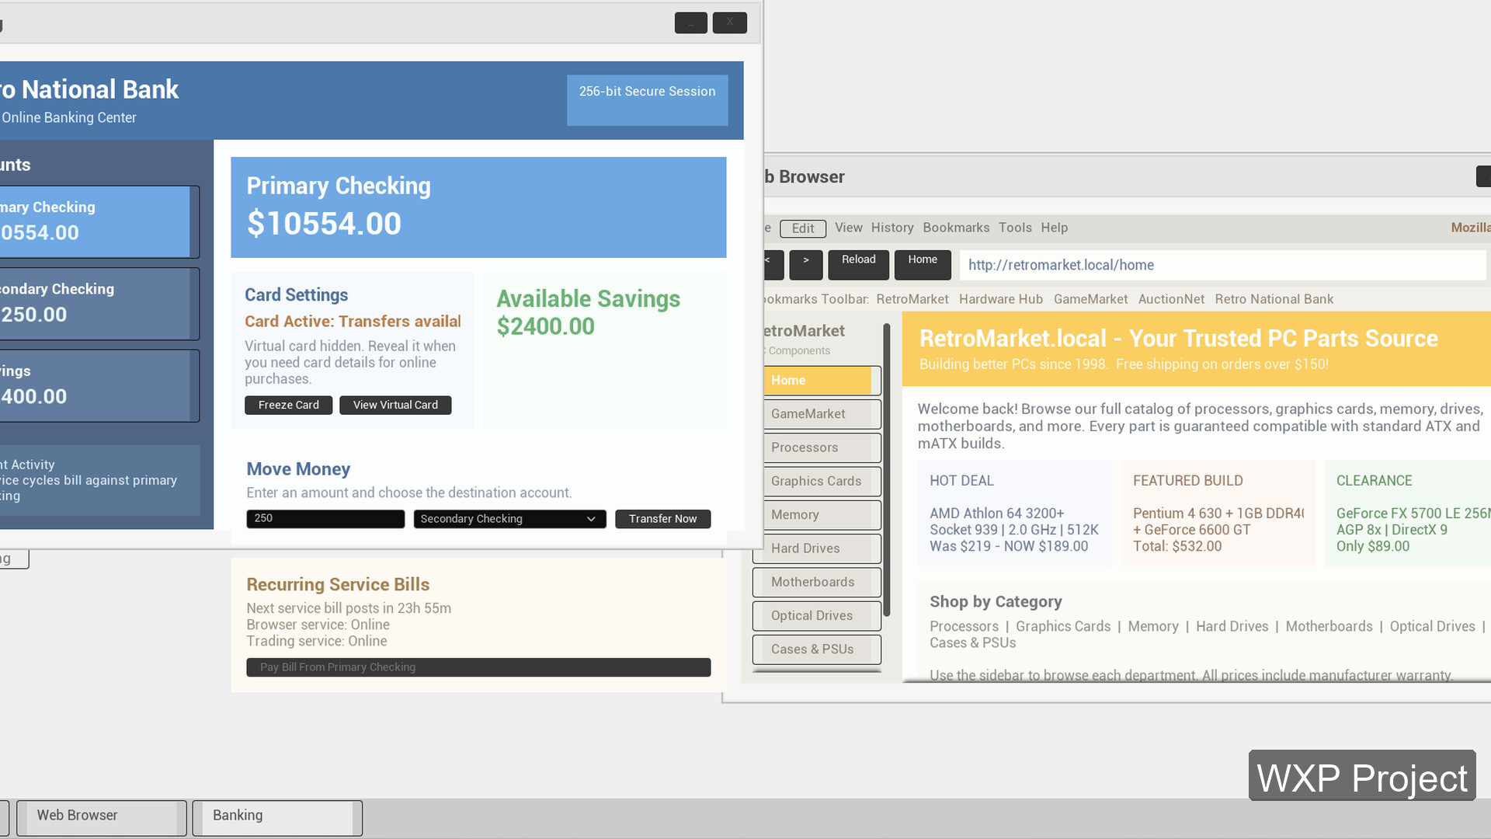This screenshot has height=839, width=1491.
Task: Click the transfer amount input field
Action: pyautogui.click(x=325, y=519)
